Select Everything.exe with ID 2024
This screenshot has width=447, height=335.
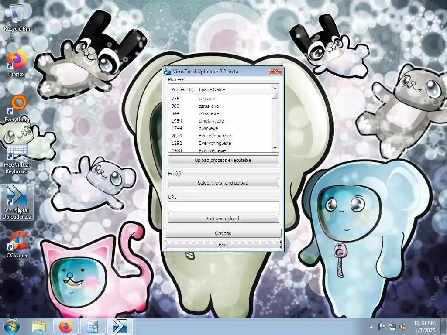coord(220,136)
